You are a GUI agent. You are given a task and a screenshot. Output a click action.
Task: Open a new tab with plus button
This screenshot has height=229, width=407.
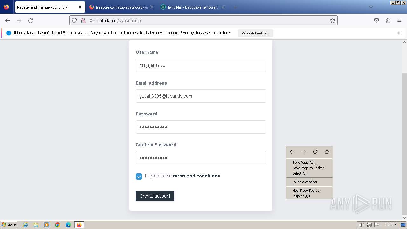point(235,7)
